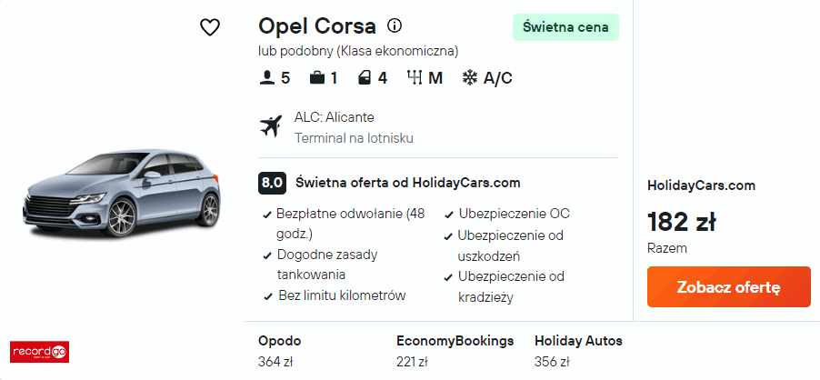Click the Opel Corsa title

[316, 25]
